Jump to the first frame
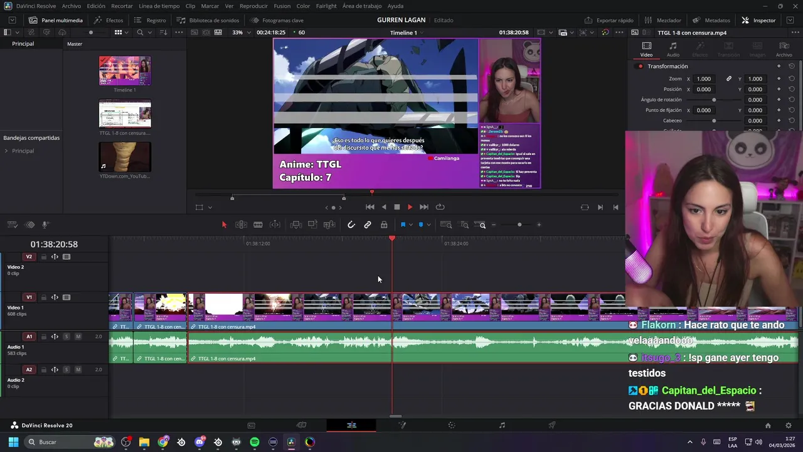Viewport: 803px width, 452px height. [370, 207]
